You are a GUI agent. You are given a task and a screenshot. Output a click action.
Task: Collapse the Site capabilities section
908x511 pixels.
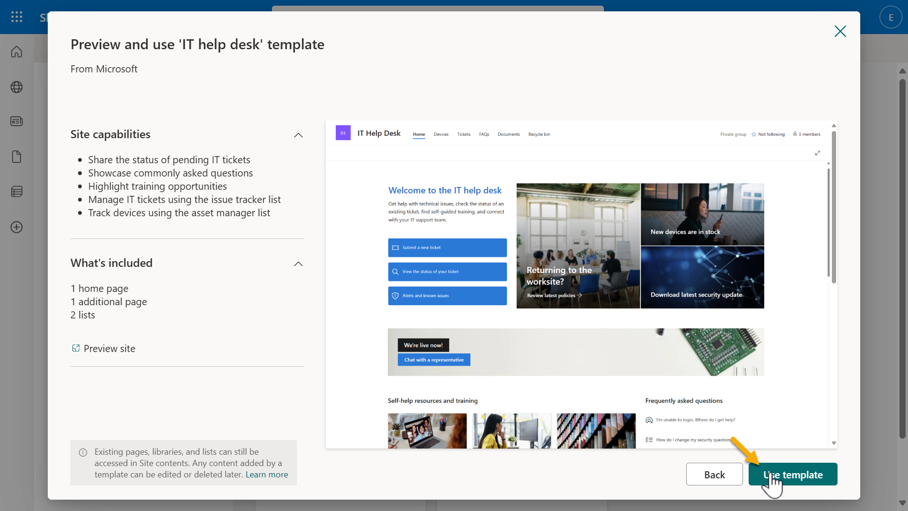(x=298, y=135)
